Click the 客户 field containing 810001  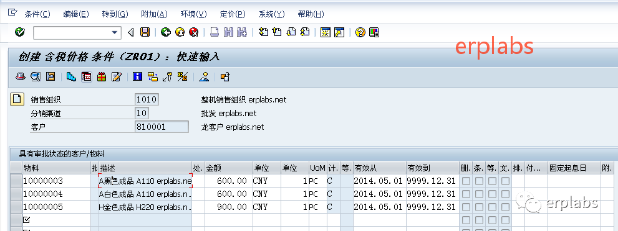[162, 127]
